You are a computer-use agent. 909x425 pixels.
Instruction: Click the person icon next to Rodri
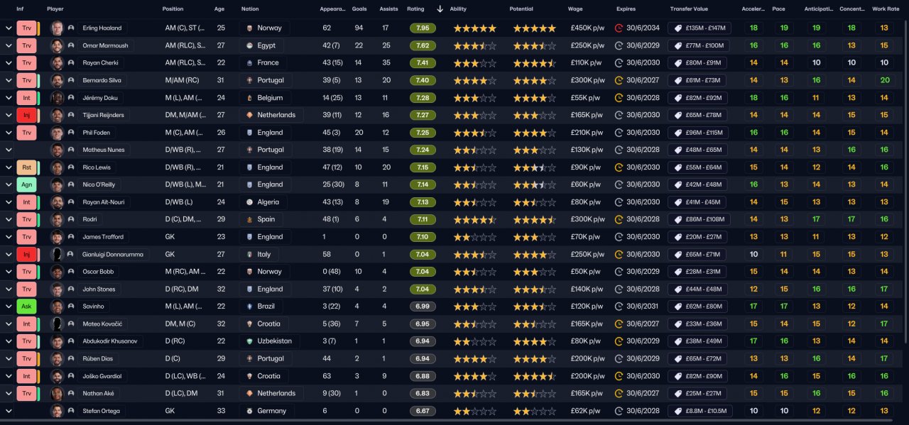tap(71, 219)
